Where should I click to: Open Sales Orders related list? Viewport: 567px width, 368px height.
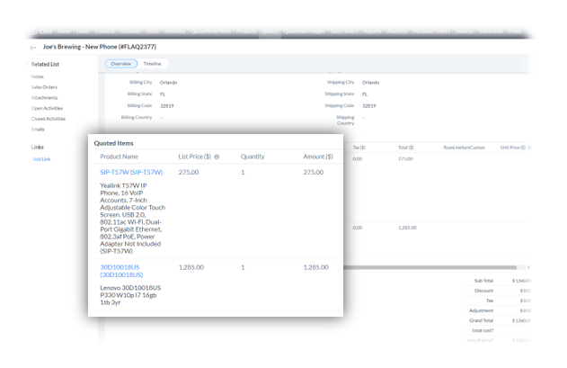pos(44,87)
